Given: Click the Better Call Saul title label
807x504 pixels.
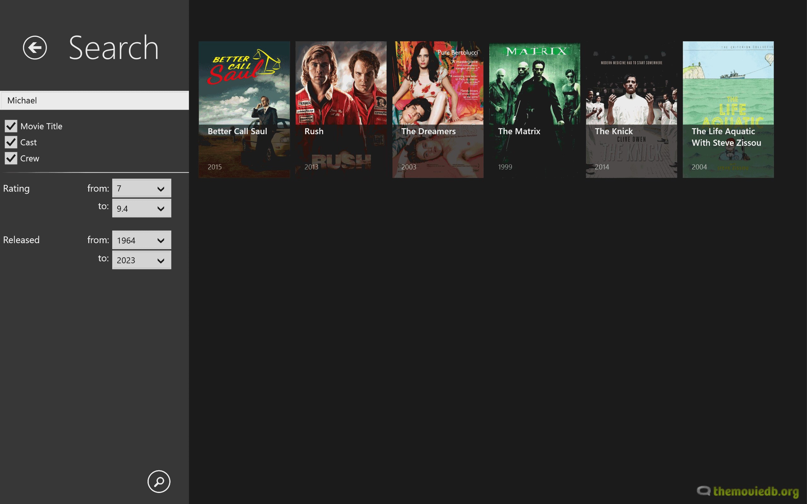Looking at the screenshot, I should [237, 131].
